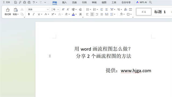Apply text highlight color
This screenshot has height=97, width=172.
pyautogui.click(x=66, y=14)
